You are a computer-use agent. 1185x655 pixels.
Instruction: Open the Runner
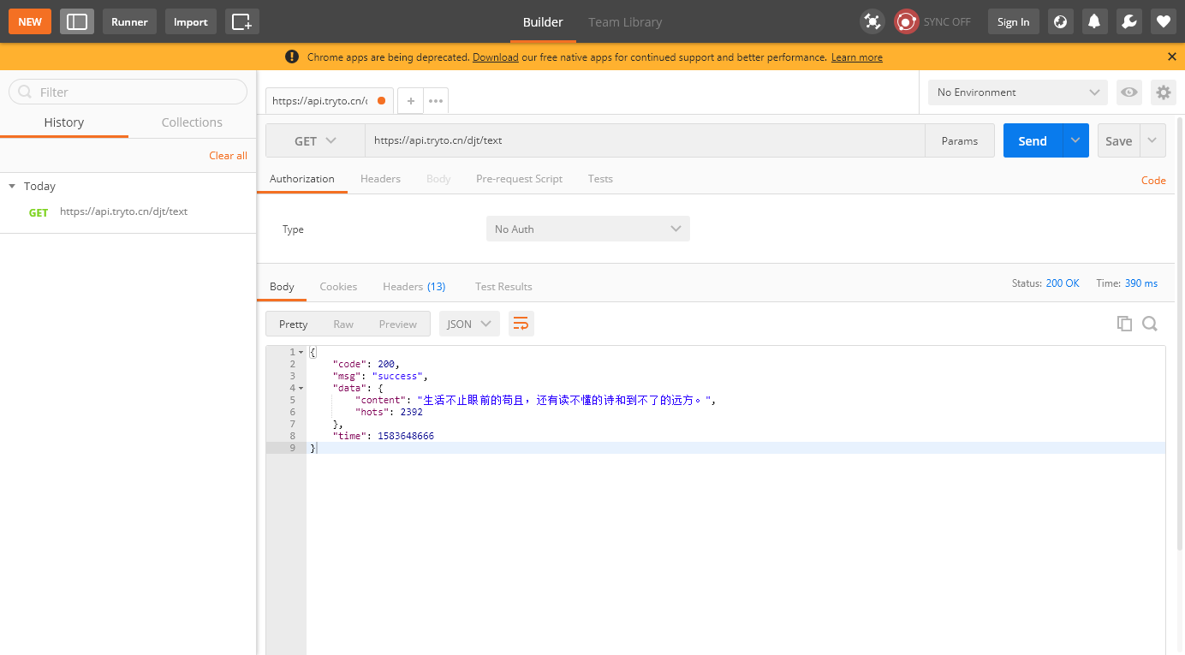pos(129,21)
